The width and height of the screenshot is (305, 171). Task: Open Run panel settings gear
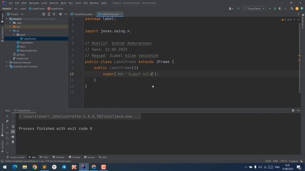[293, 111]
